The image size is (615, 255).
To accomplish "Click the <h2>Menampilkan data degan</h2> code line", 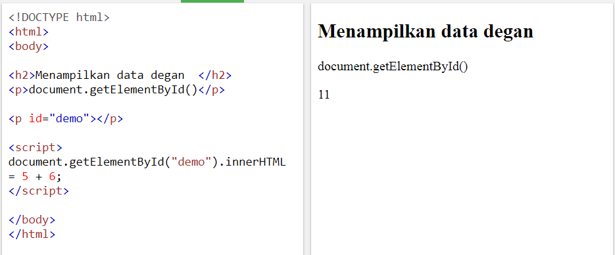I will point(120,75).
